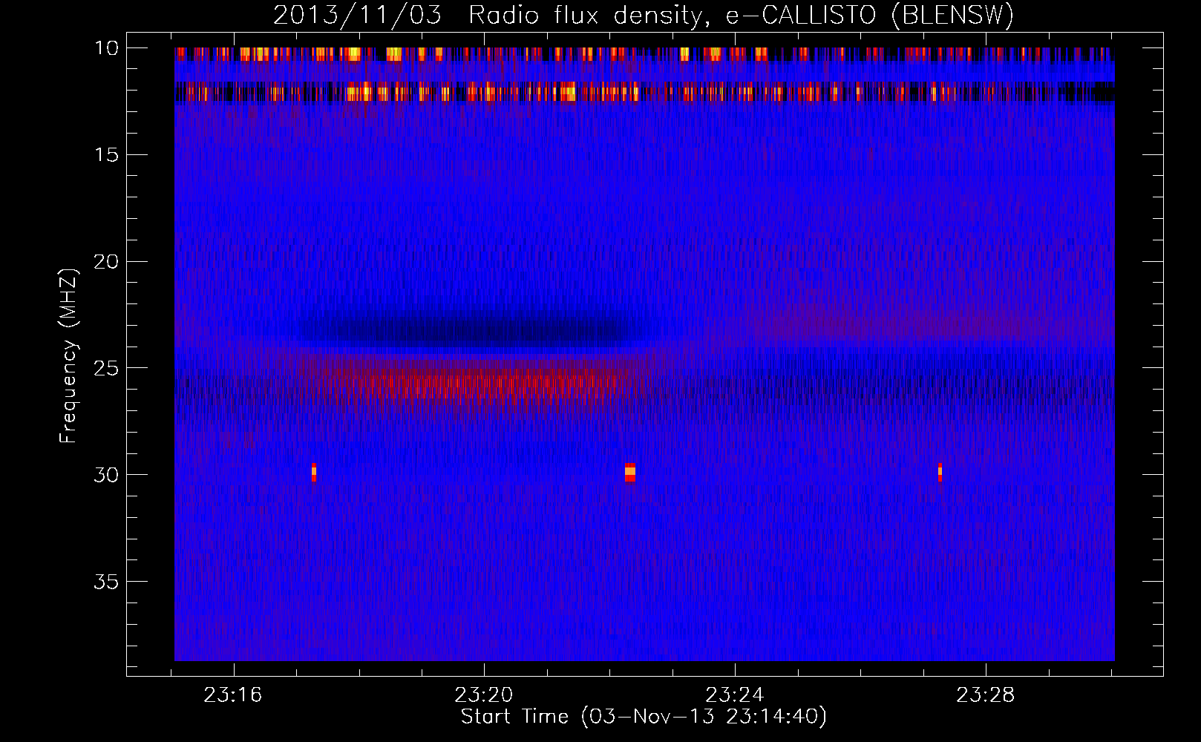Click the 23:28 time tick label
This screenshot has width=1201, height=742.
tap(985, 695)
